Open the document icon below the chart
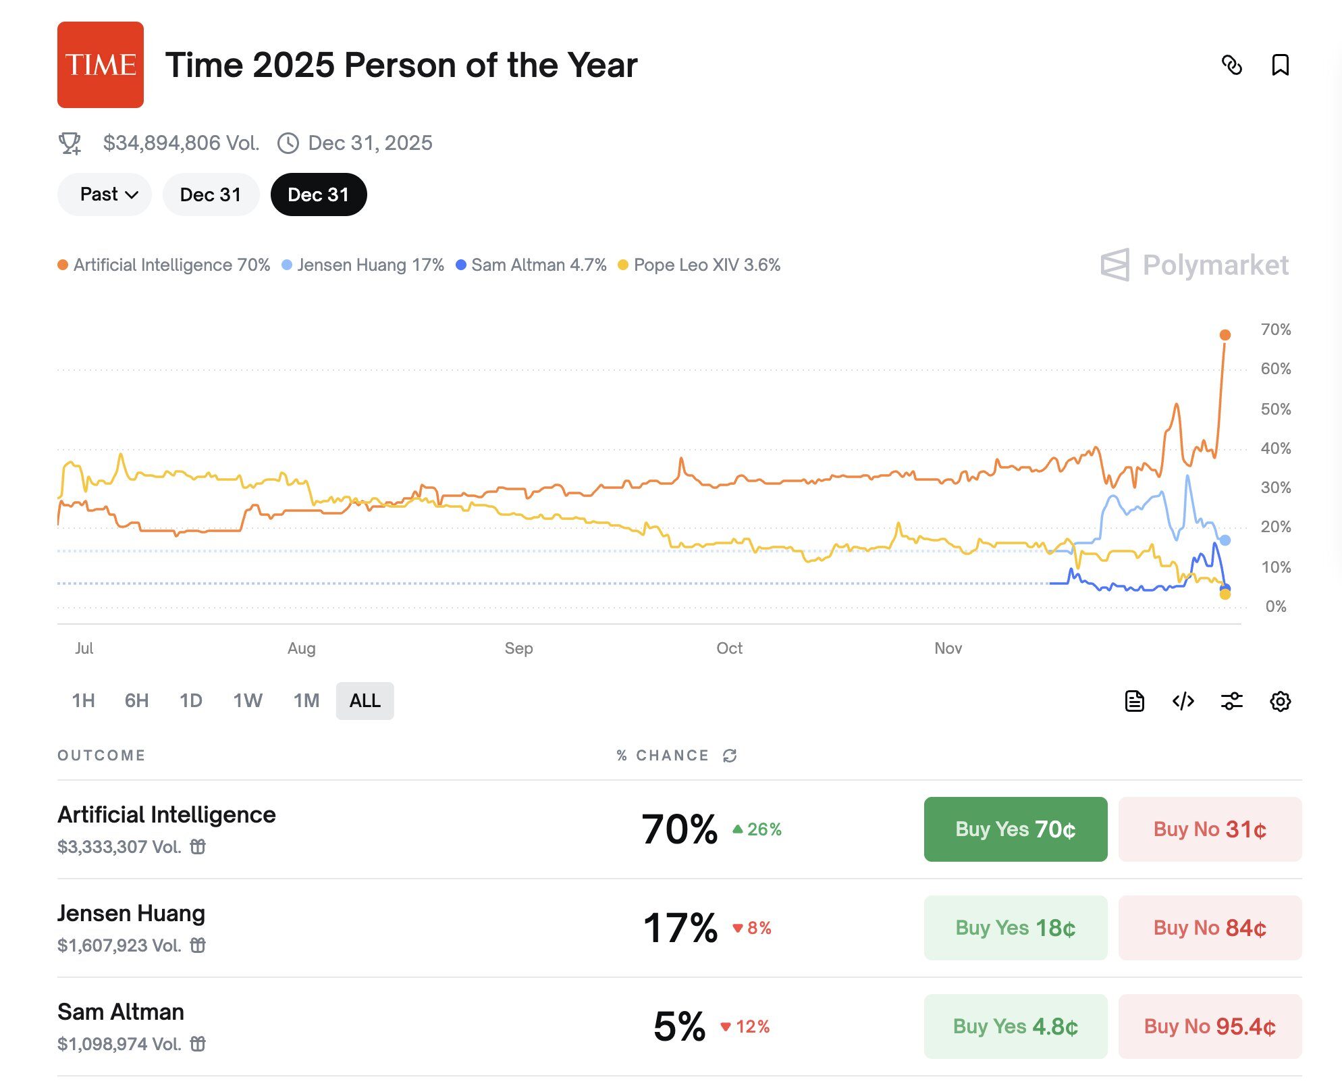Viewport: 1342px width, 1090px height. (x=1135, y=701)
